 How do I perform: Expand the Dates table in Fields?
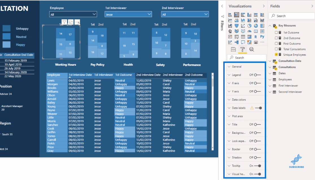pyautogui.click(x=270, y=74)
